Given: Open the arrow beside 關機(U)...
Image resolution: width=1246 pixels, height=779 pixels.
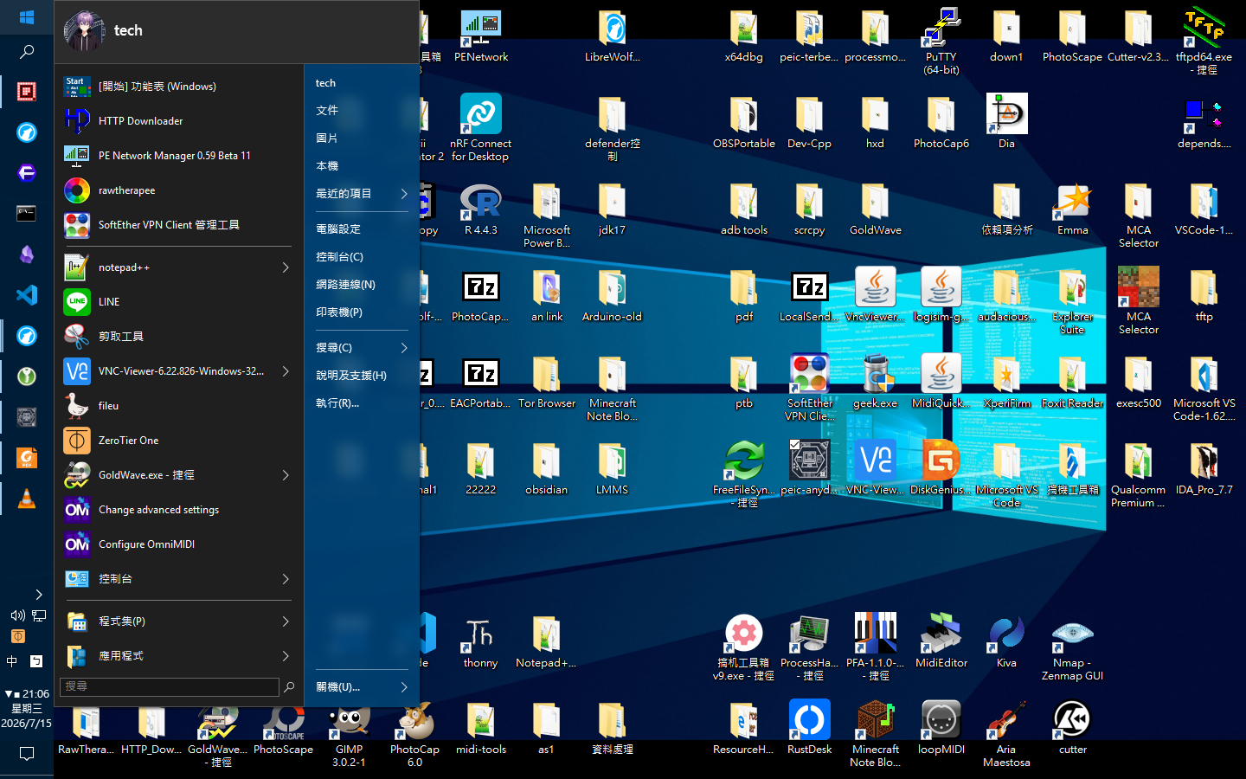Looking at the screenshot, I should (x=404, y=687).
